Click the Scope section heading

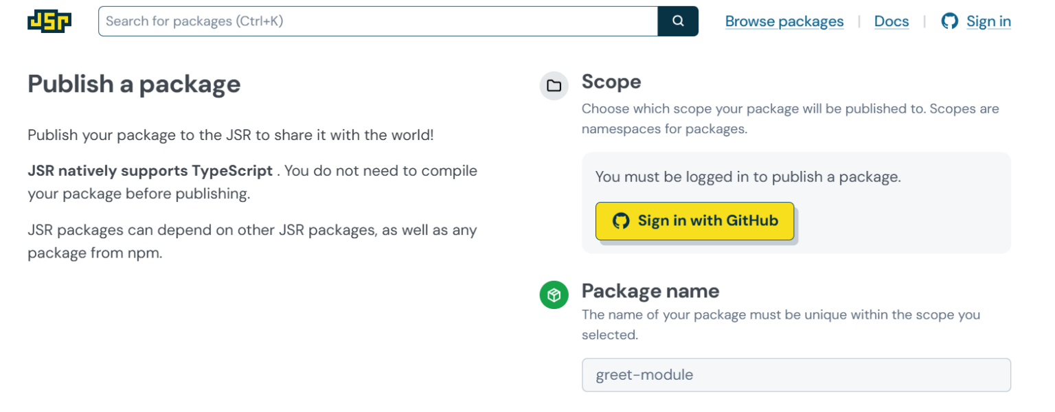611,82
